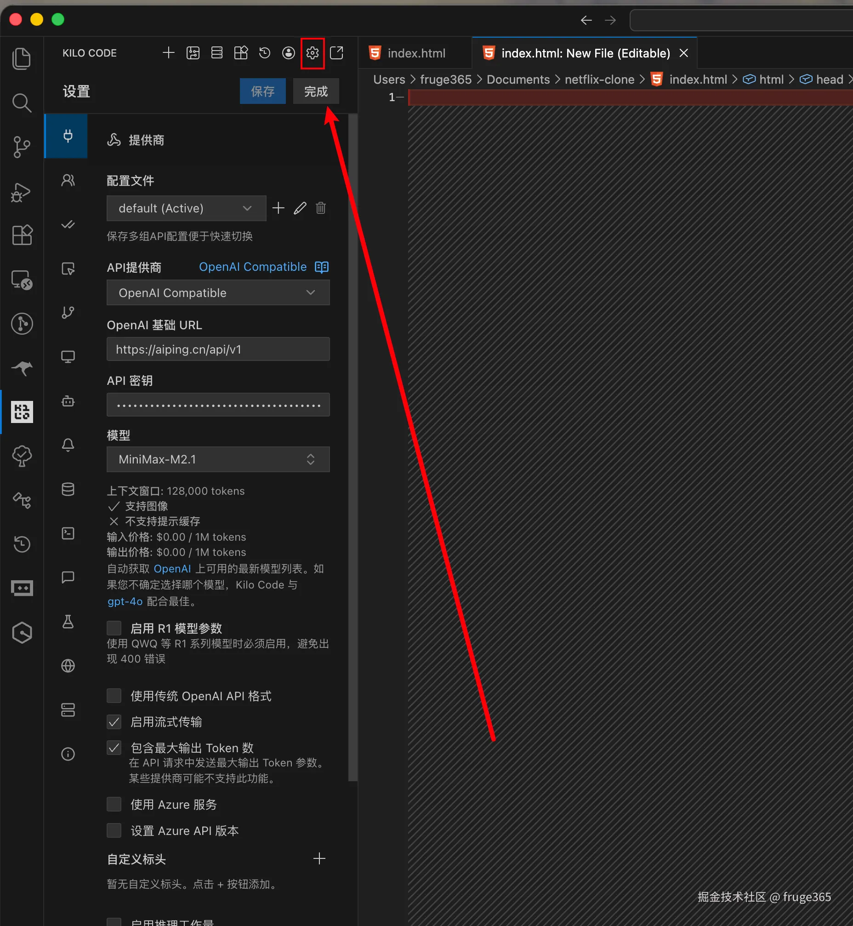This screenshot has height=926, width=853.
Task: Expand the default (Active) profile dropdown
Action: coord(186,208)
